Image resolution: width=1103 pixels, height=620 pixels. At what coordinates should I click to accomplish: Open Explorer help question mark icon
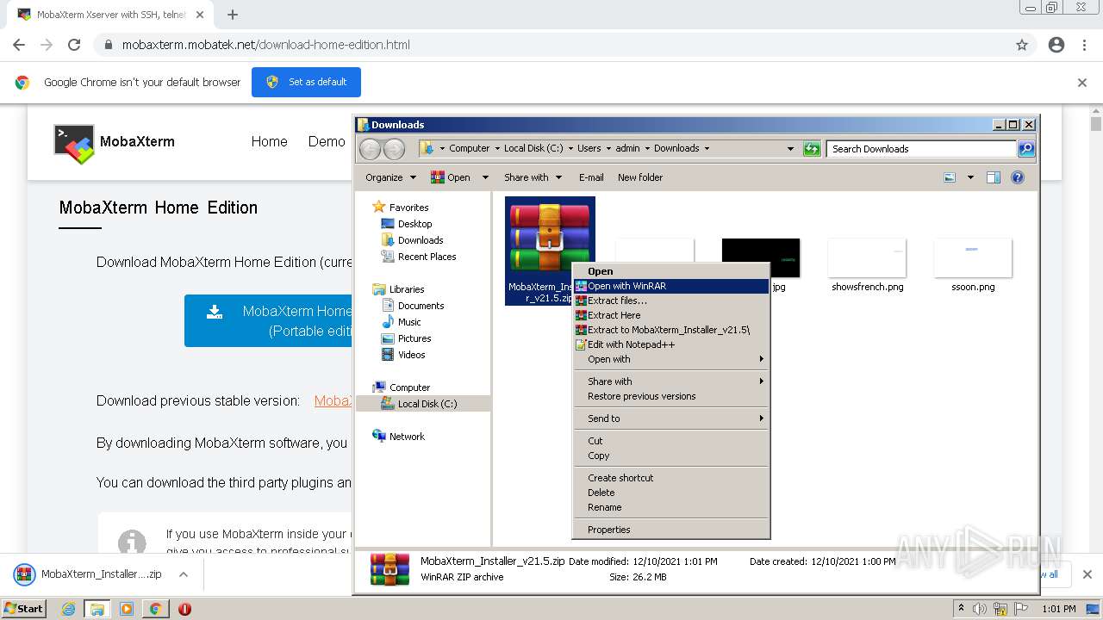(1018, 177)
